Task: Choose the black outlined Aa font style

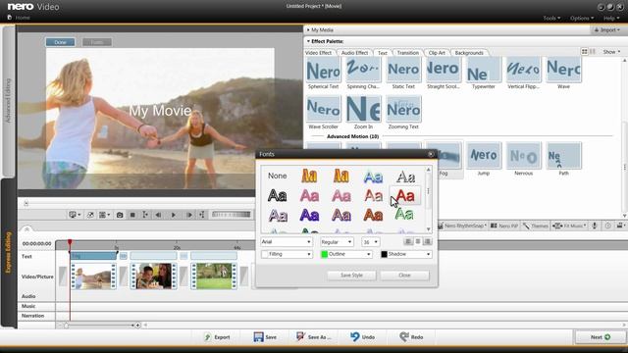Action: 277,196
